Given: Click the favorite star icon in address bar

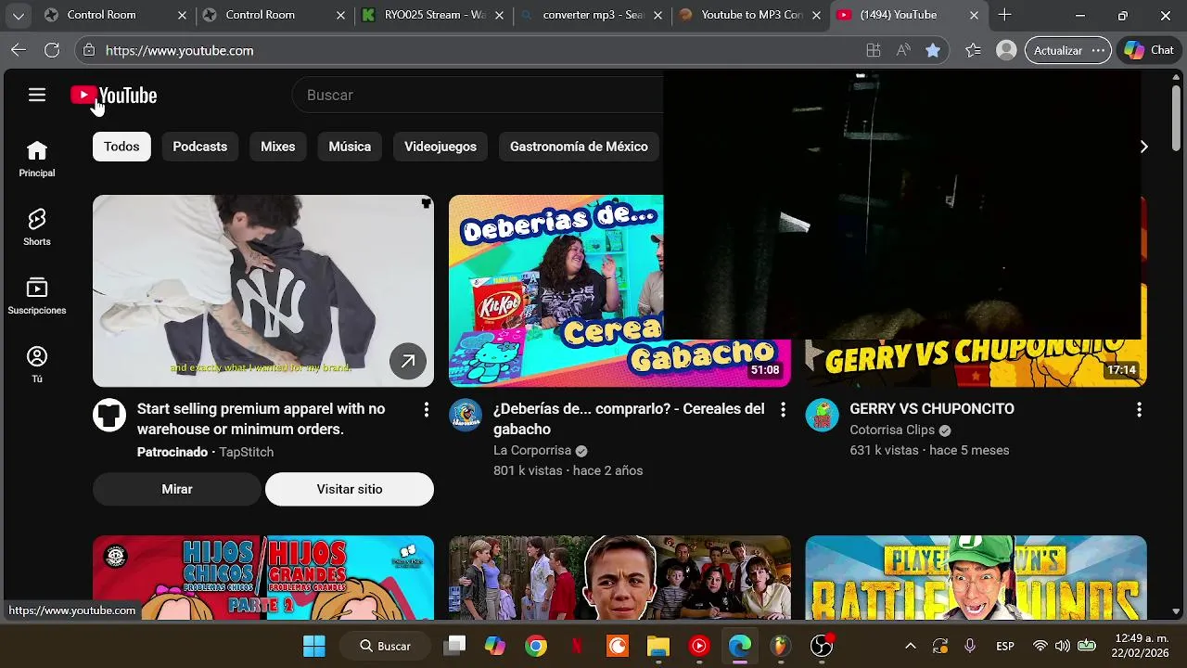Looking at the screenshot, I should 933,50.
